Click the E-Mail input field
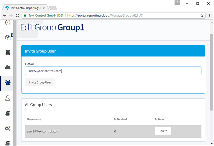Image resolution: width=214 pixels, height=146 pixels. point(113,71)
